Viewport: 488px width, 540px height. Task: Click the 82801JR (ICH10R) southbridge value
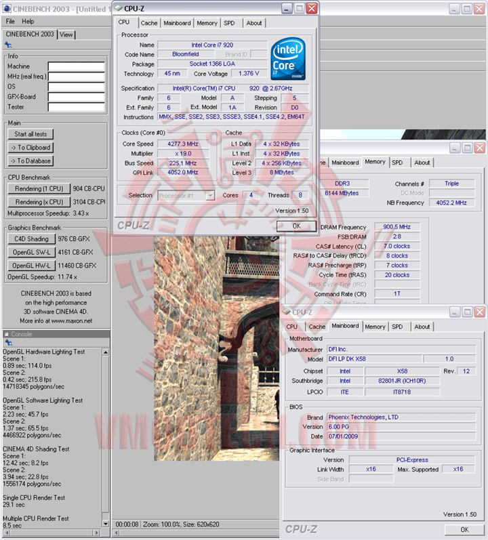coord(402,381)
